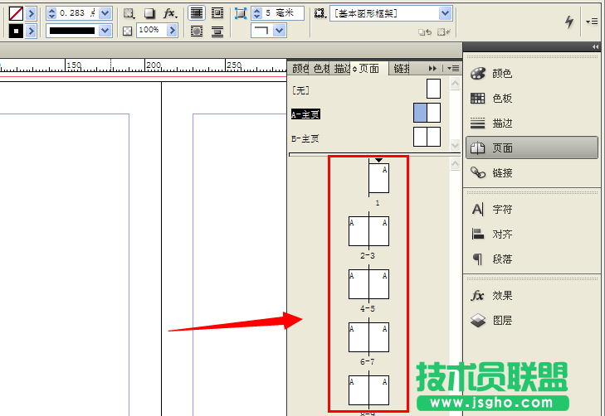The image size is (605, 416).
Task: Click the clear overrides icon
Action: pyautogui.click(x=425, y=32)
